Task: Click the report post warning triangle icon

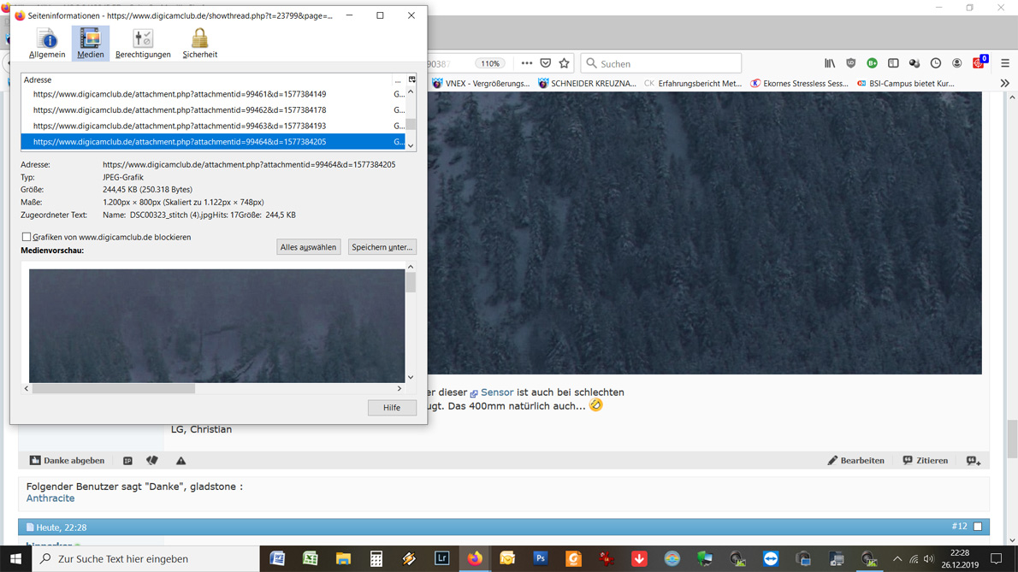Action: pos(181,461)
